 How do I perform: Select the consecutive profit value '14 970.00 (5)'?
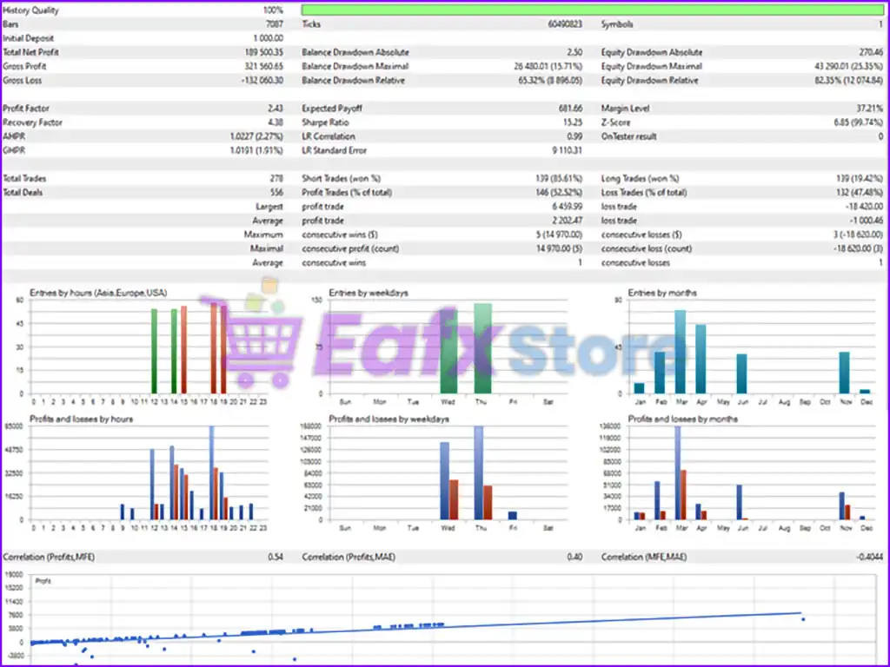pyautogui.click(x=559, y=249)
